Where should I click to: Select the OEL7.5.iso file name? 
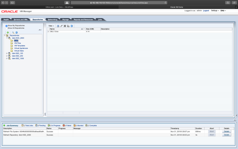click(54, 31)
